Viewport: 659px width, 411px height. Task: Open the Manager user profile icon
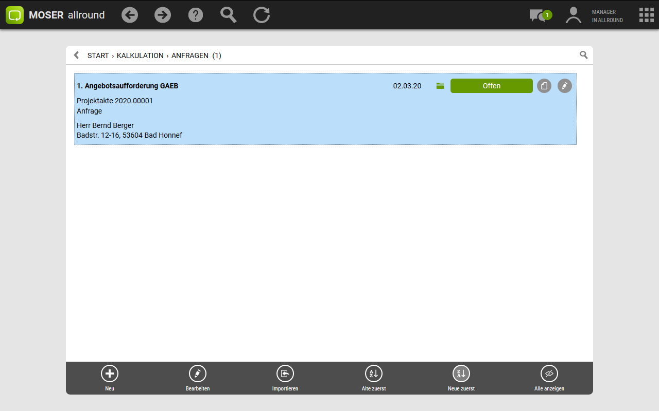(573, 15)
